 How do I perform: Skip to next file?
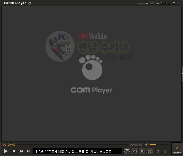(x=28, y=151)
